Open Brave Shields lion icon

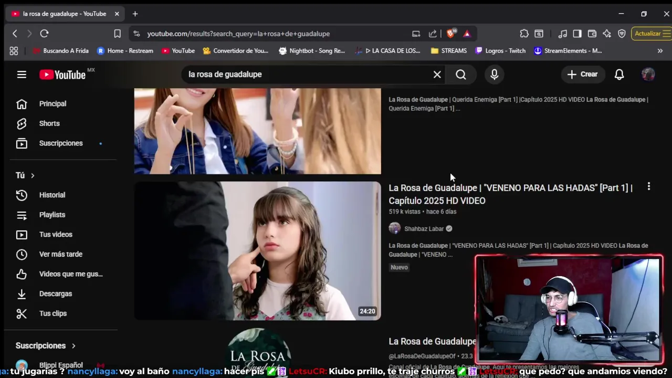pos(450,34)
